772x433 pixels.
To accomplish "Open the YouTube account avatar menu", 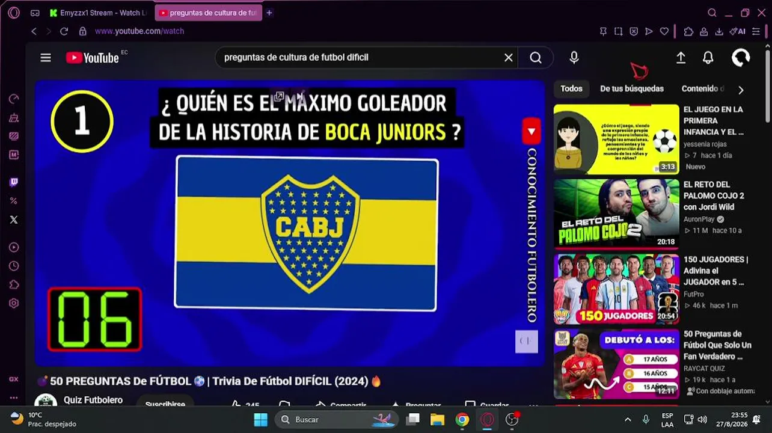I will [741, 58].
